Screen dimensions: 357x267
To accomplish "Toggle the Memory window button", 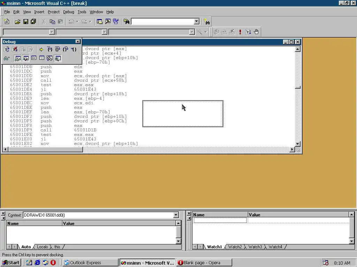I will point(42,58).
